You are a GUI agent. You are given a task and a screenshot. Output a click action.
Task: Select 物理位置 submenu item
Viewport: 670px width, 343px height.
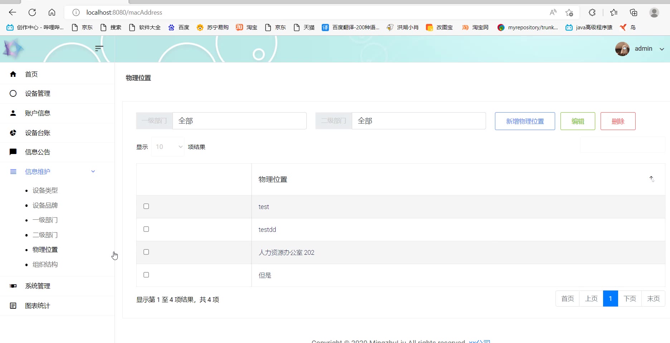(x=45, y=250)
